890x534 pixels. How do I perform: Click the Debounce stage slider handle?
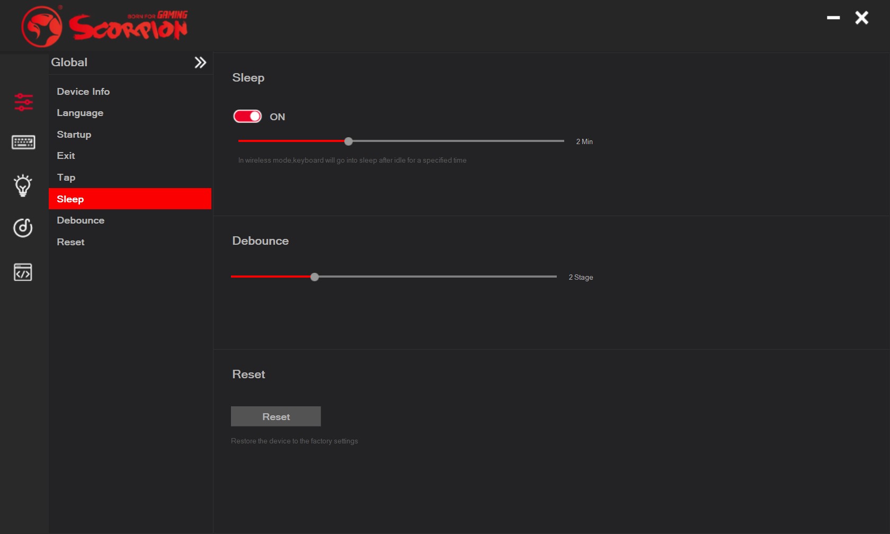pyautogui.click(x=315, y=277)
